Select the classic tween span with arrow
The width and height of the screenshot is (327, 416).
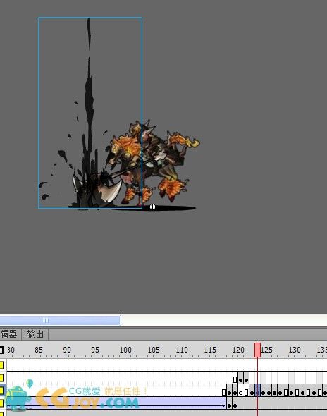(x=116, y=403)
